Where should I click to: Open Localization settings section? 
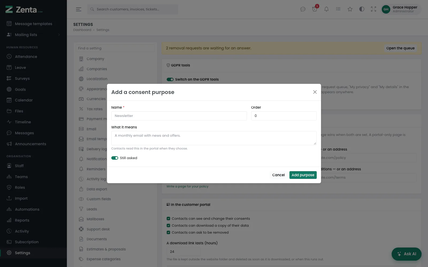[x=115, y=79]
